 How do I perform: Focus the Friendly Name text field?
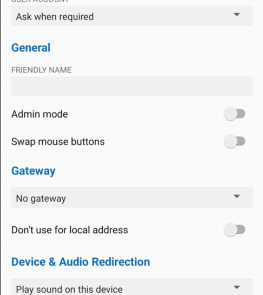pyautogui.click(x=132, y=86)
